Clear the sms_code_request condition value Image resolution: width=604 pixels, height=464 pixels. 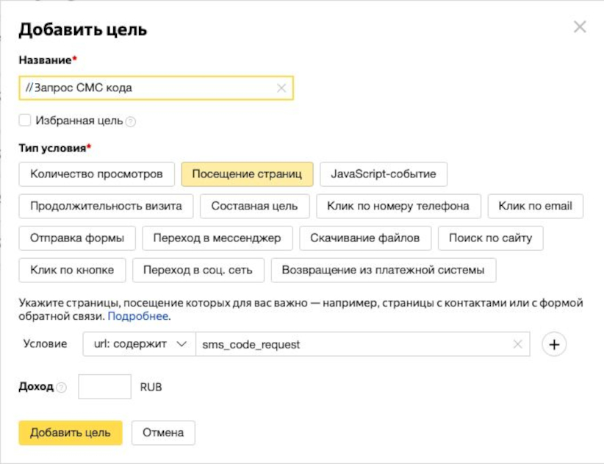(x=518, y=344)
